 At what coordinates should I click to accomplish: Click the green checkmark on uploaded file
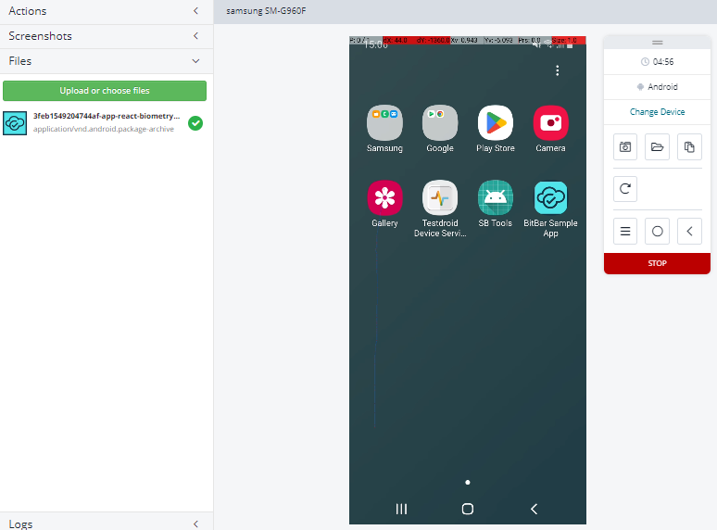[x=195, y=123]
